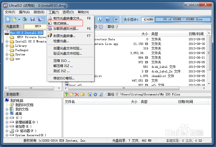This screenshot has height=147, width=216.
Task: Select System Reserved (H:) drive
Action: pos(31,135)
